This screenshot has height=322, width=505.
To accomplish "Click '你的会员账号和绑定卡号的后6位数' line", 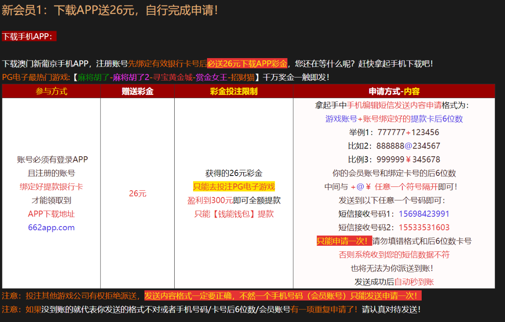I will coord(394,173).
